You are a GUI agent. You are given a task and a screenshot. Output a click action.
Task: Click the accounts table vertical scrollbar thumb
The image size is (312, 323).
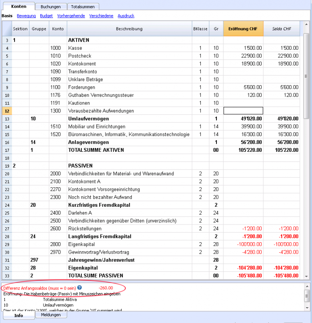[x=306, y=76]
